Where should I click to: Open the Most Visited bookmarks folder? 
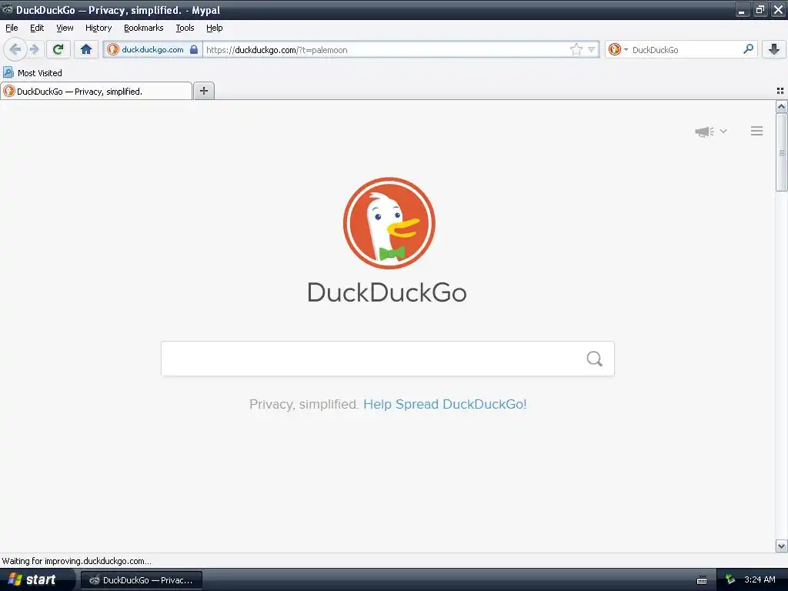(32, 73)
